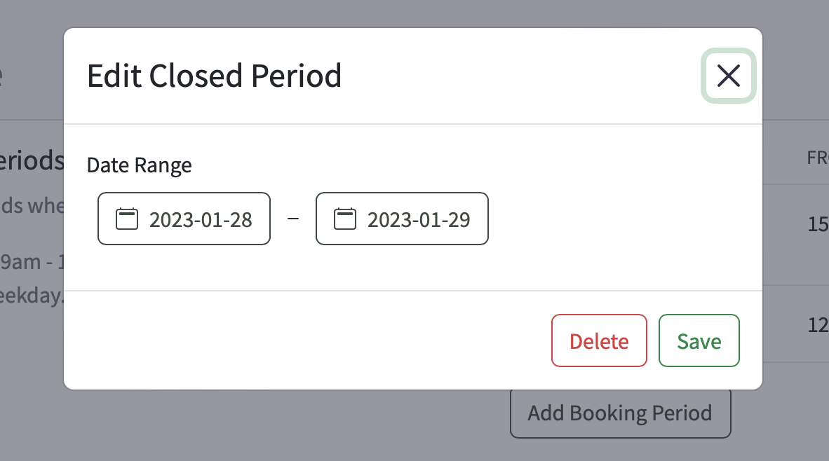829x461 pixels.
Task: Click the Date Range label
Action: click(x=138, y=165)
